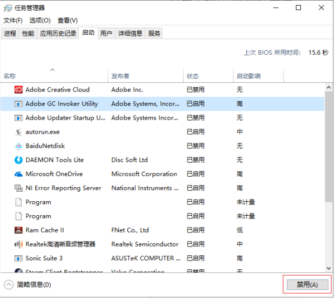Switch to the 服务 tab
The height and width of the screenshot is (299, 335).
pyautogui.click(x=154, y=34)
